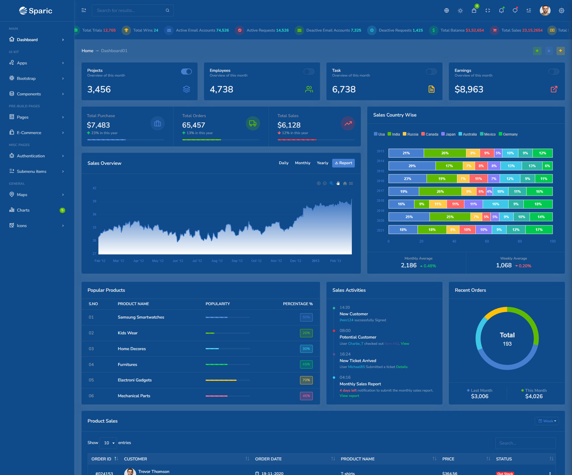
Task: Click the Report button
Action: pyautogui.click(x=343, y=163)
